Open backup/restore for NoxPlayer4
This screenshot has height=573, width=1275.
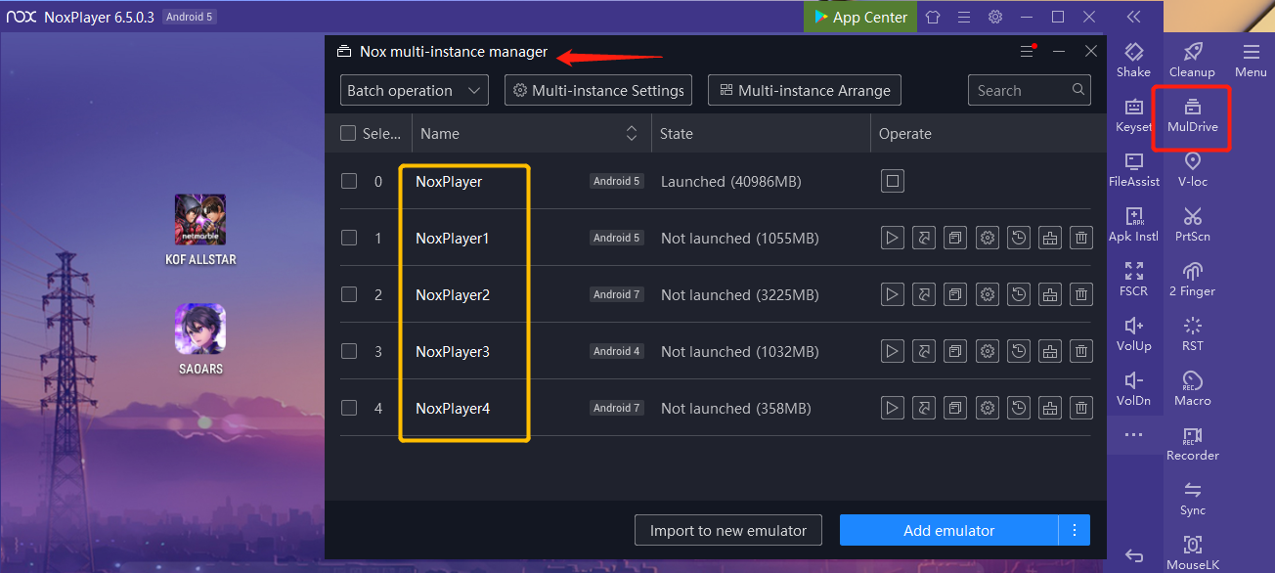coord(1019,408)
